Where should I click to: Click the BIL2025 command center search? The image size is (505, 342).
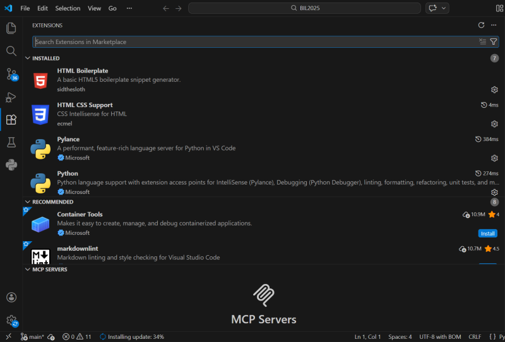click(x=304, y=8)
